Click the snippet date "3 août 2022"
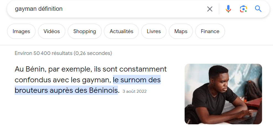This screenshot has height=129, width=273. point(134,91)
